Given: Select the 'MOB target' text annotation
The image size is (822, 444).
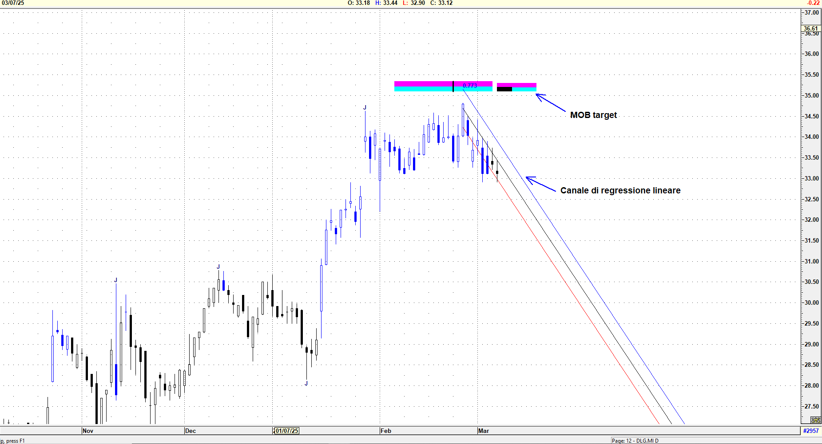Looking at the screenshot, I should pyautogui.click(x=593, y=115).
